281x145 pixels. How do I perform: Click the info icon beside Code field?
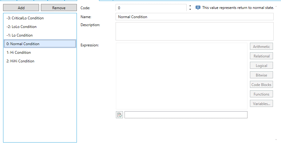tap(198, 8)
